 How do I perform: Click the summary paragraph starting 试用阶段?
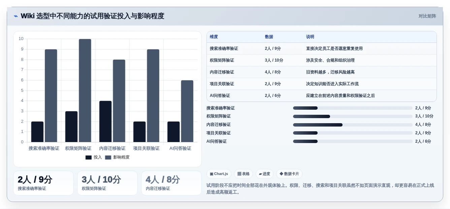pyautogui.click(x=320, y=189)
